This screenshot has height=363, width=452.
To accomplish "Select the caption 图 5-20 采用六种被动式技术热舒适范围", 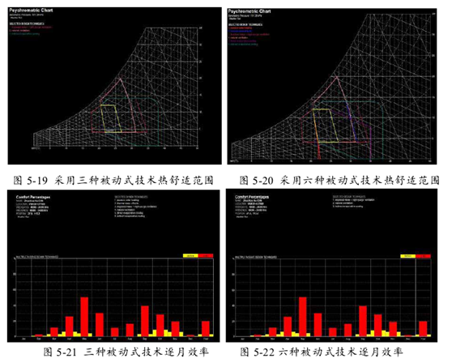I will [x=339, y=180].
